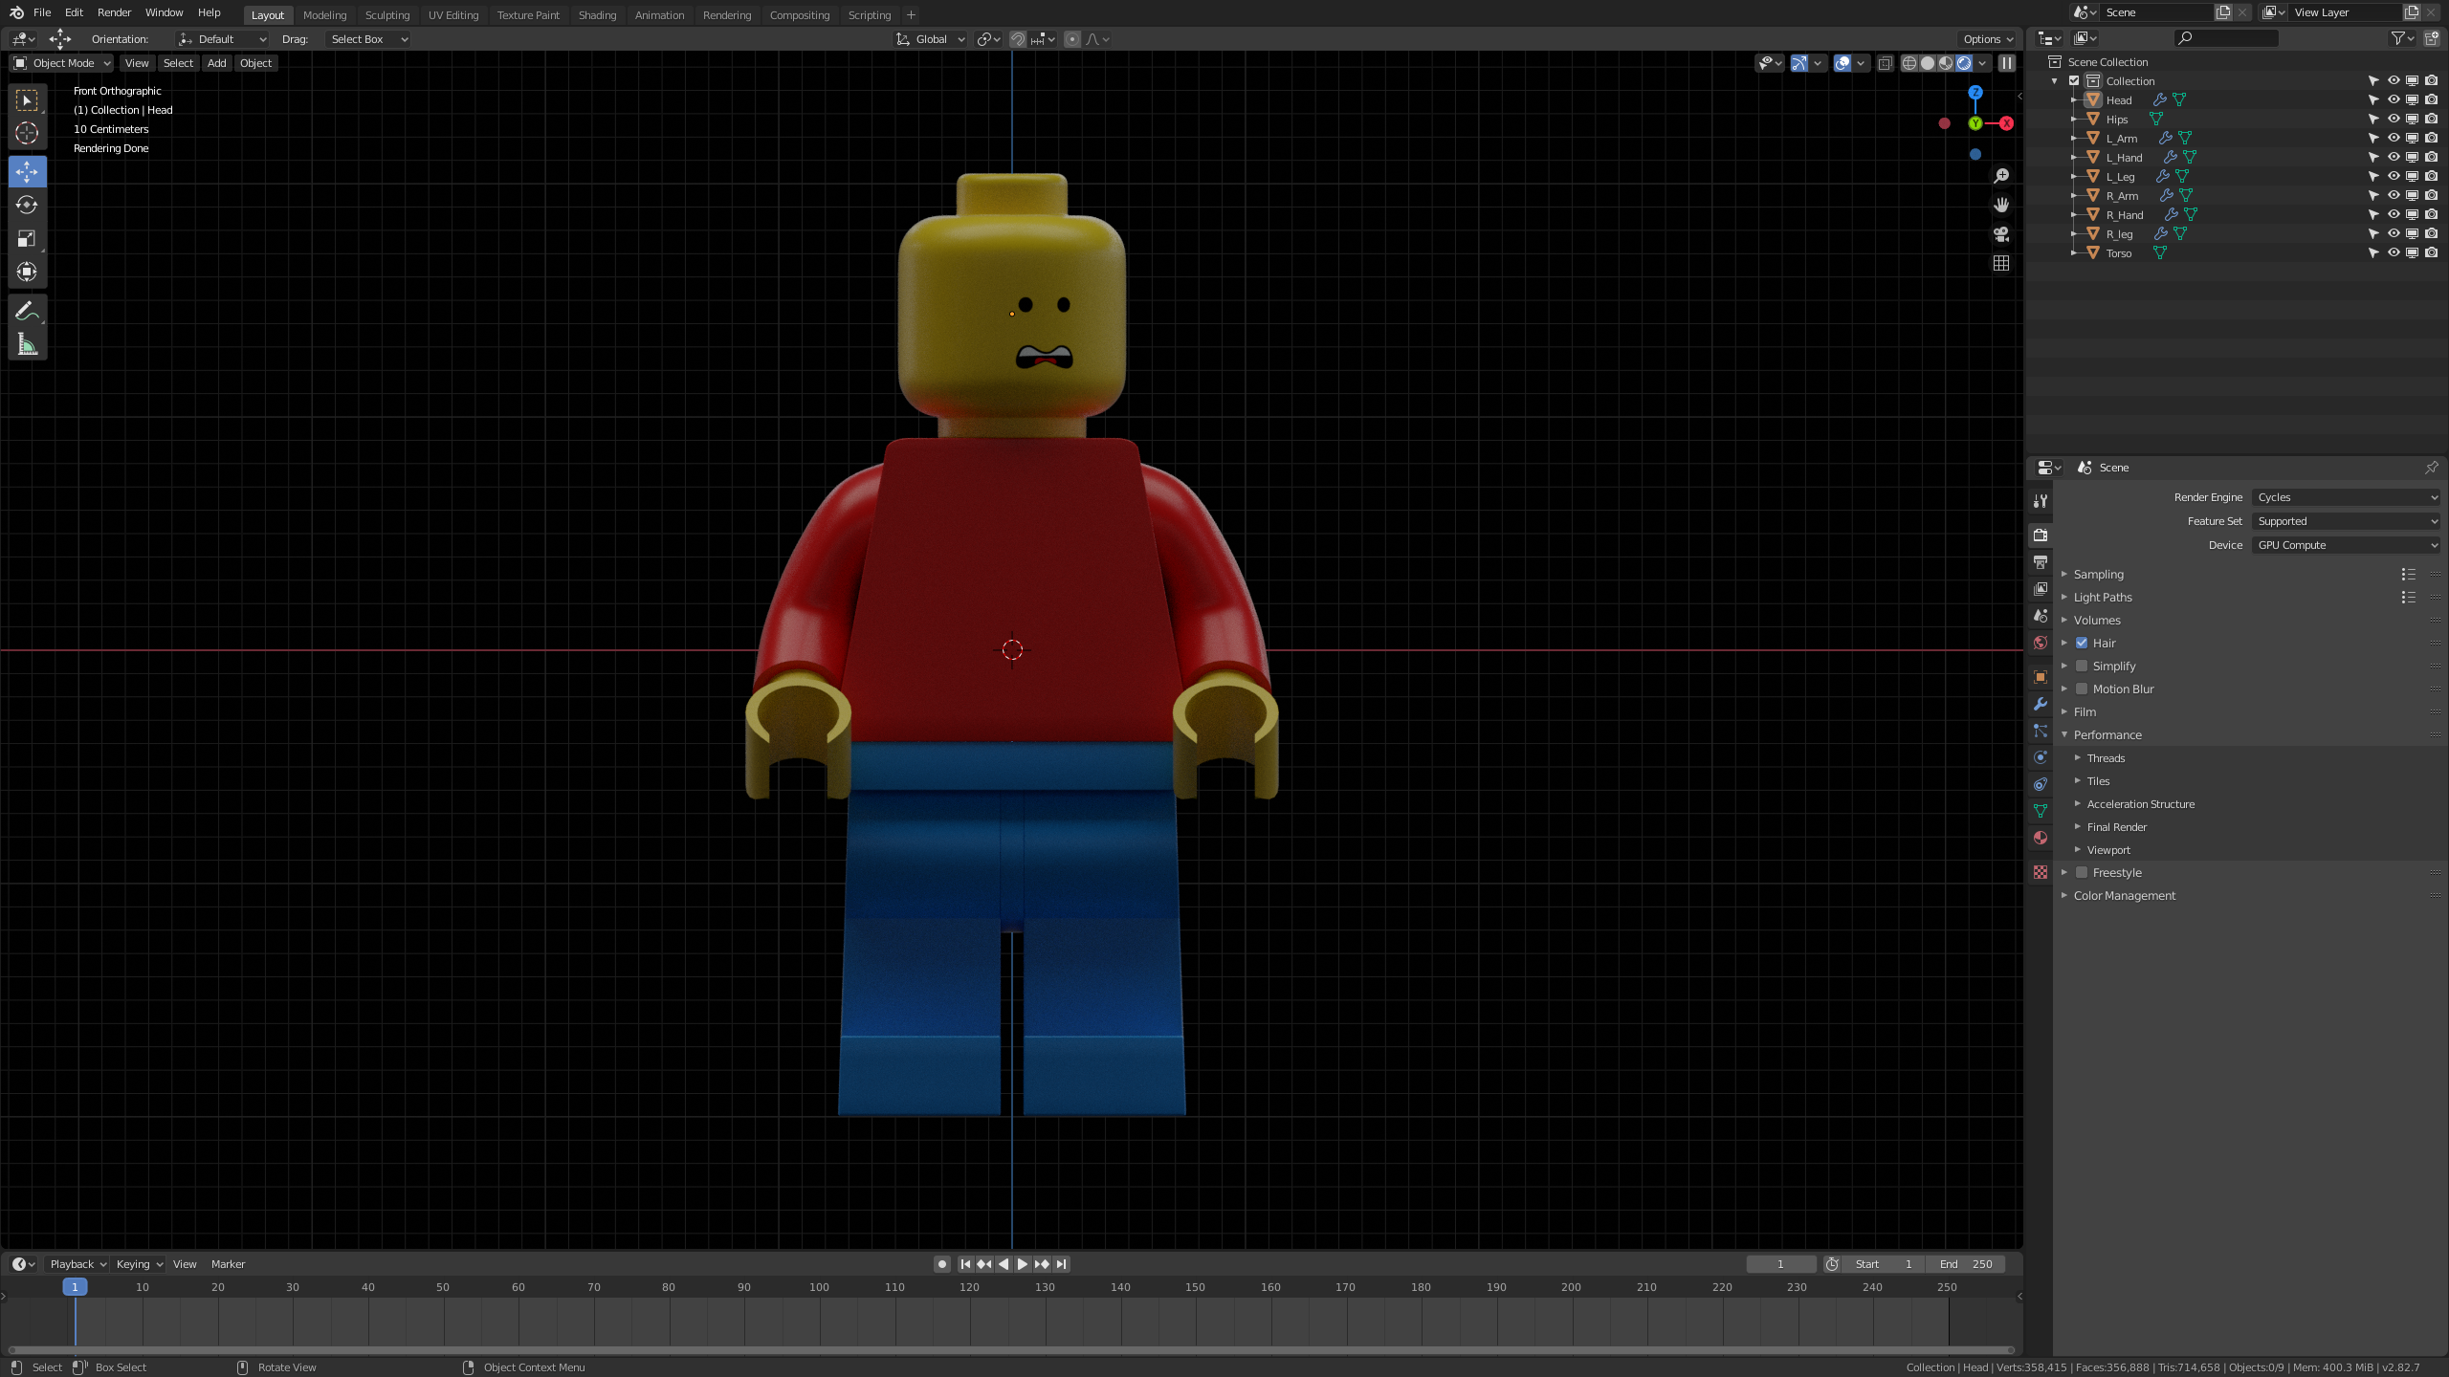Select the Annotate tool

27,310
